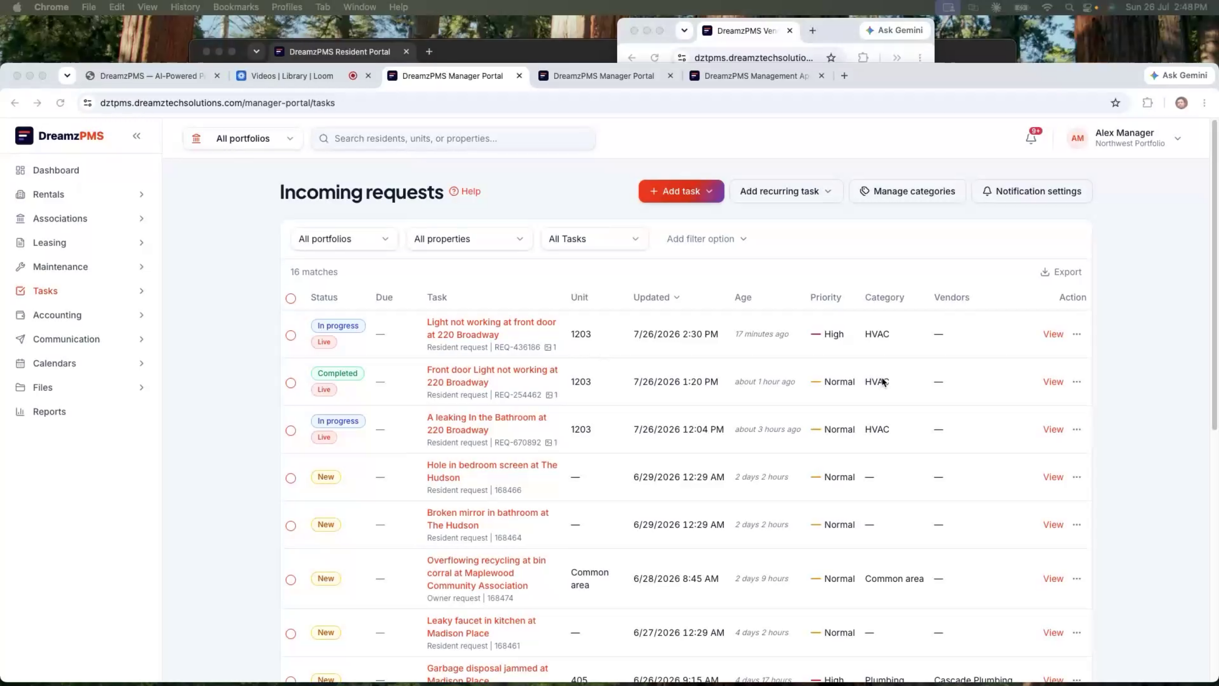Bookmark this page with the star icon
Screen dimensions: 1219x686
point(1115,103)
